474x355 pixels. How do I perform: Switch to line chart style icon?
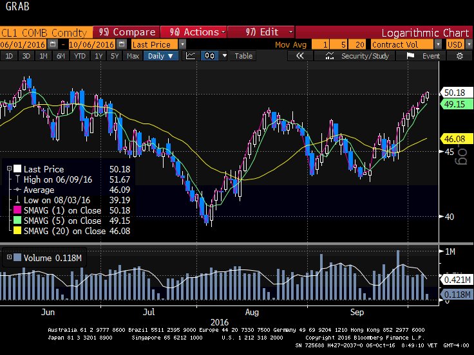191,56
